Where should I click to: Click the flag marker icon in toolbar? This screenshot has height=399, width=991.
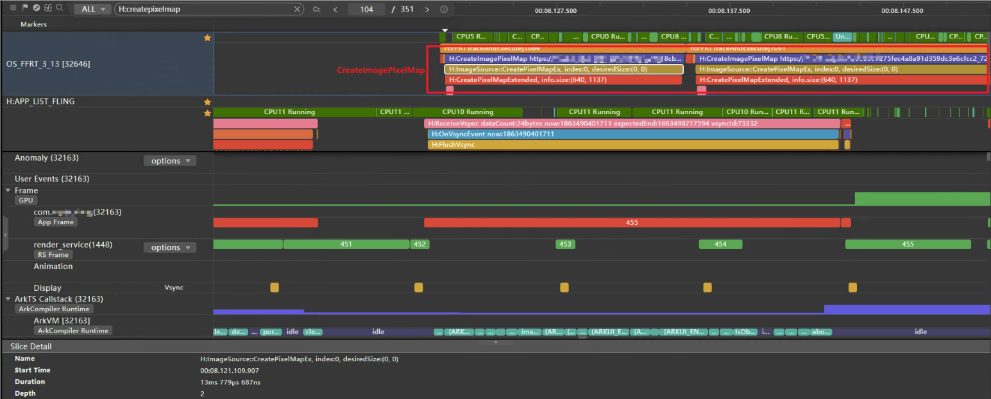(25, 8)
